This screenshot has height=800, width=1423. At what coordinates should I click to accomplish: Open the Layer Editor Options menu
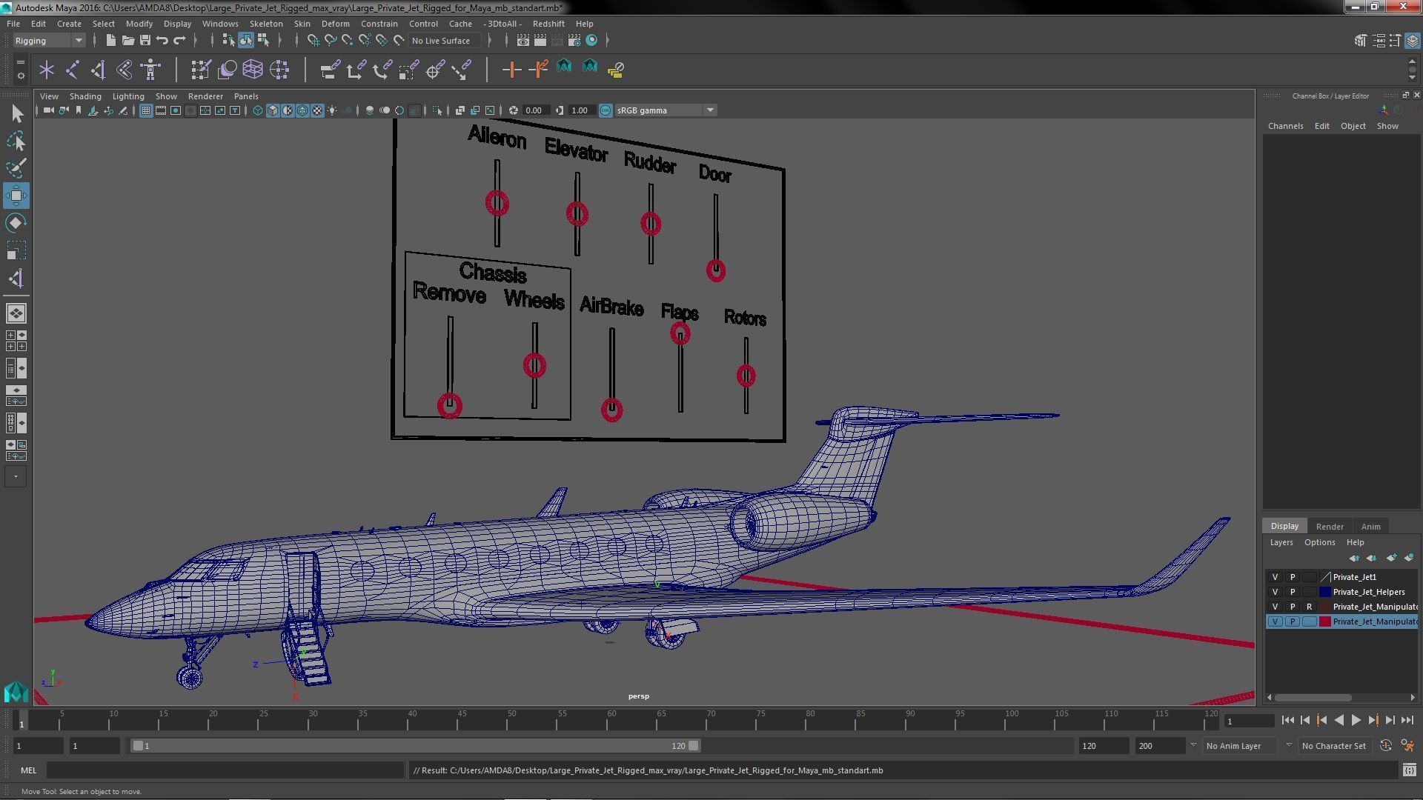click(x=1319, y=542)
